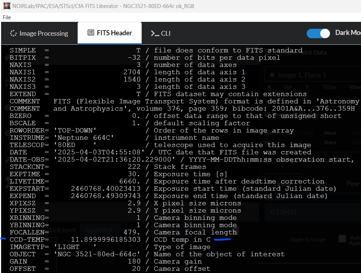Screen dimensions: 361x273
Task: Open the CLI tab
Action: [x=161, y=33]
